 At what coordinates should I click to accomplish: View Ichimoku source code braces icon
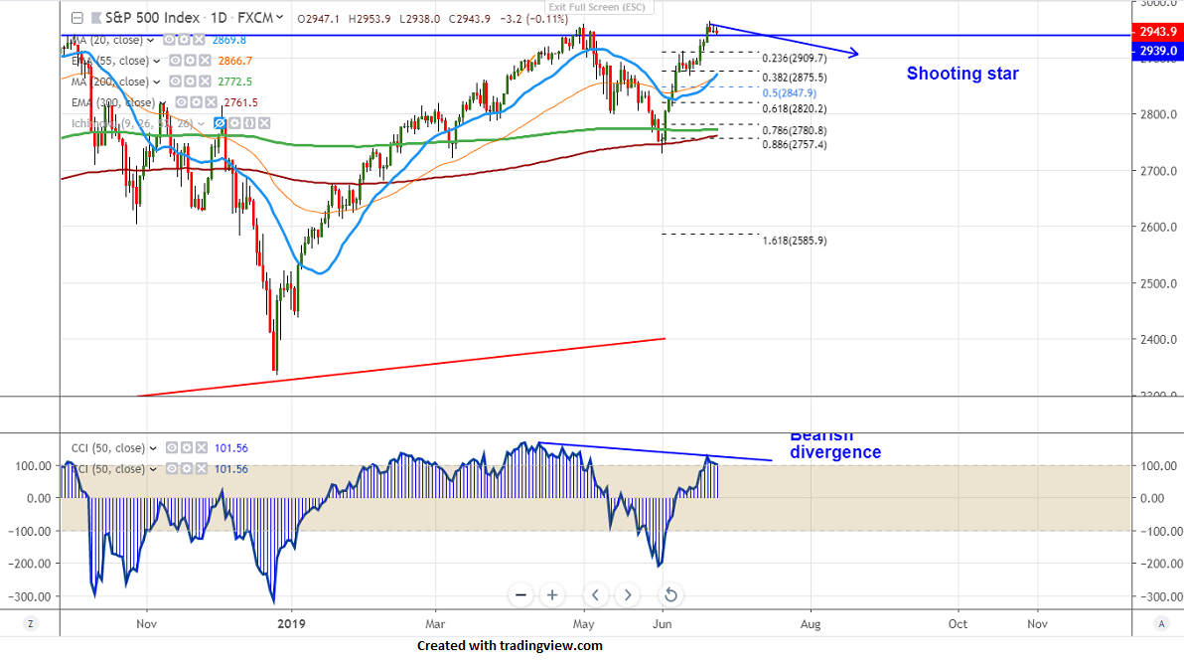click(249, 123)
